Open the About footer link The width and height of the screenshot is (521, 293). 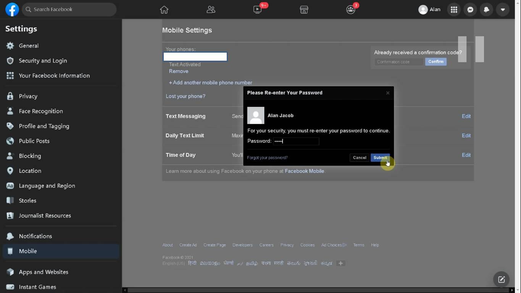tap(168, 245)
